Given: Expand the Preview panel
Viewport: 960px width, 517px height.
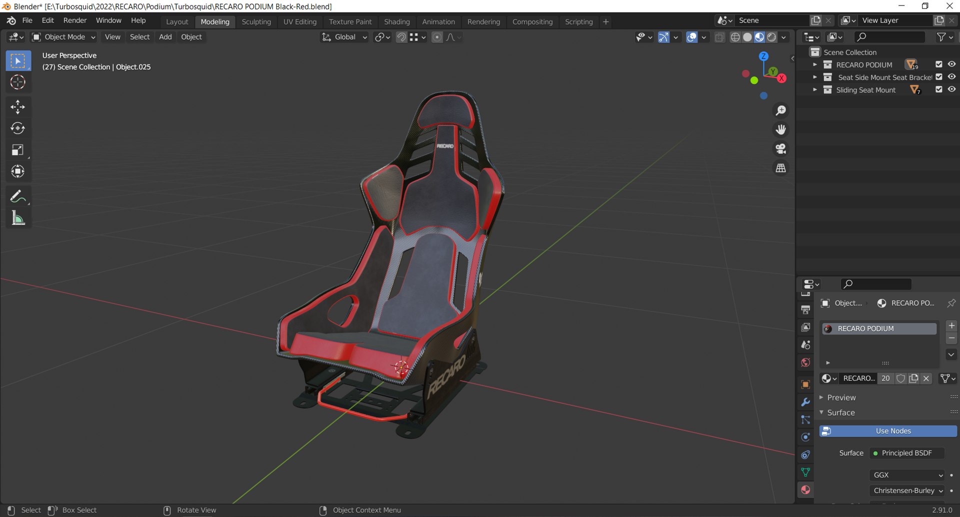Looking at the screenshot, I should (841, 397).
